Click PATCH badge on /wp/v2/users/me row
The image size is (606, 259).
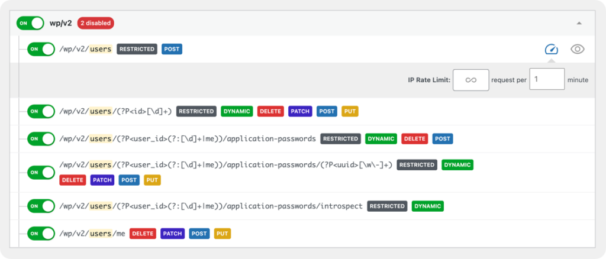click(x=173, y=234)
